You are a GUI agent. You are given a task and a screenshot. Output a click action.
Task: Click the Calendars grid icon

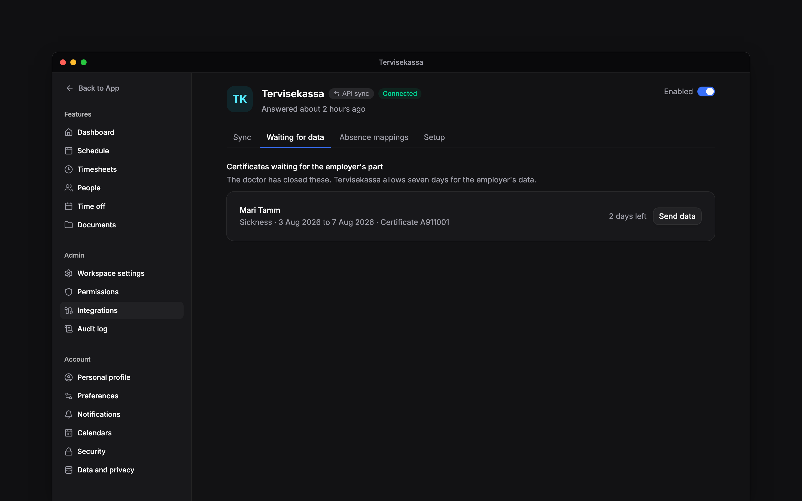pos(69,433)
